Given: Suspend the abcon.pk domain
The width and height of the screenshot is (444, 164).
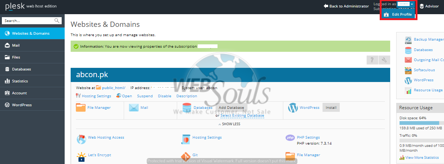Looking at the screenshot, I should coord(145,96).
